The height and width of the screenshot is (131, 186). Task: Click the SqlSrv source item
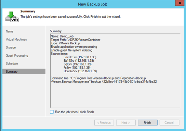78,64
